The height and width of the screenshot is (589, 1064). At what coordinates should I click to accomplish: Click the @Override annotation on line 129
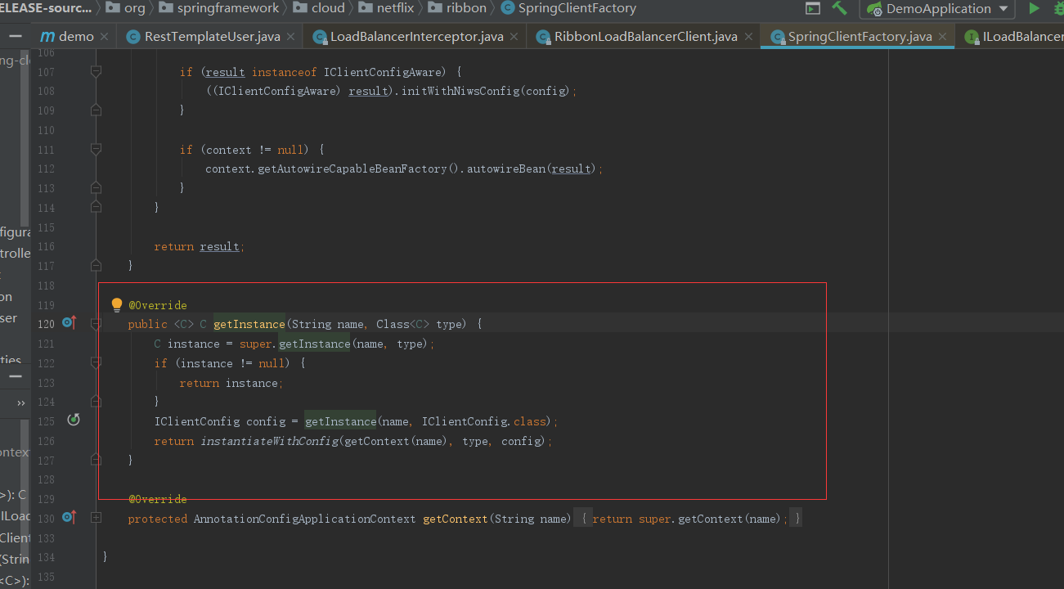pos(157,499)
